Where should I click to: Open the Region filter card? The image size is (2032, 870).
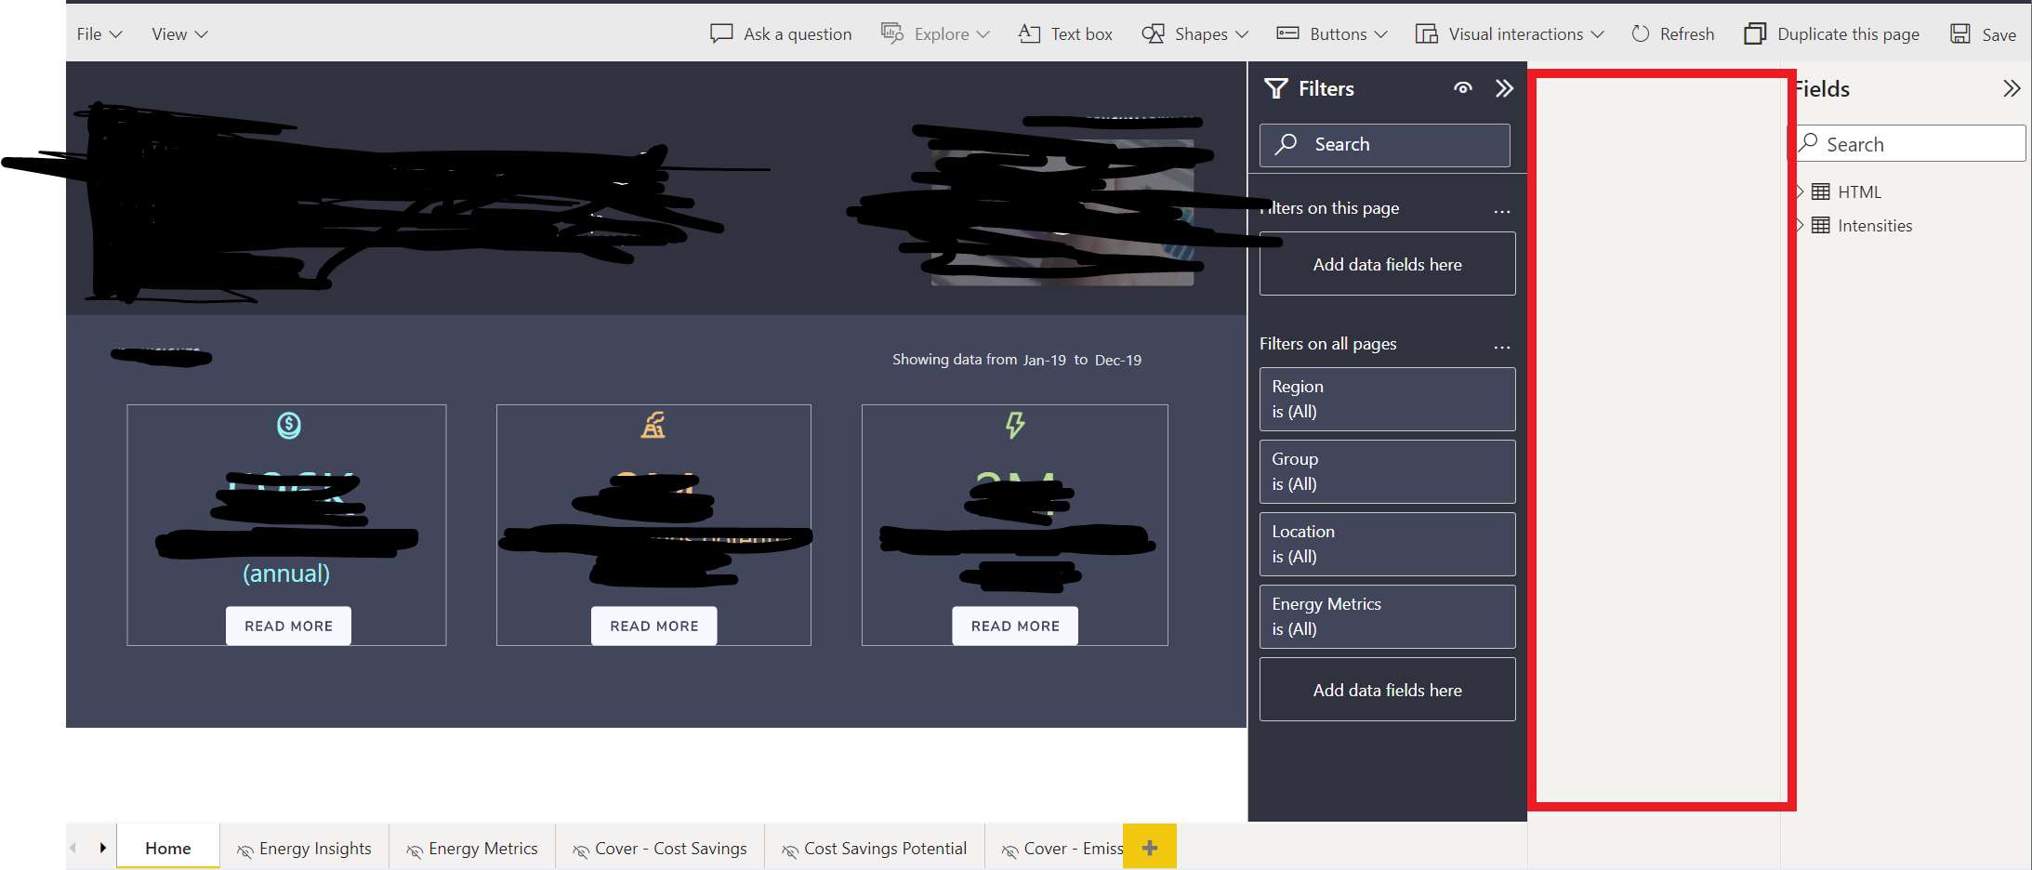pyautogui.click(x=1388, y=399)
